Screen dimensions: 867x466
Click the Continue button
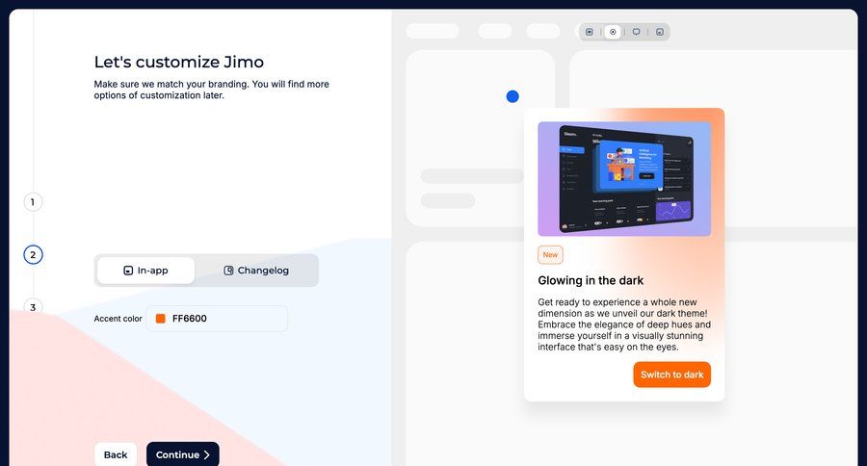click(x=183, y=454)
